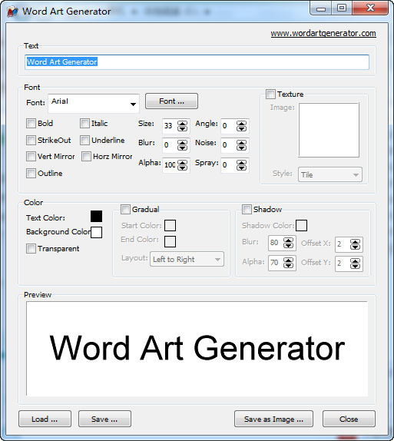The width and height of the screenshot is (394, 441).
Task: Pick the white Background Color swatch
Action: (x=96, y=232)
